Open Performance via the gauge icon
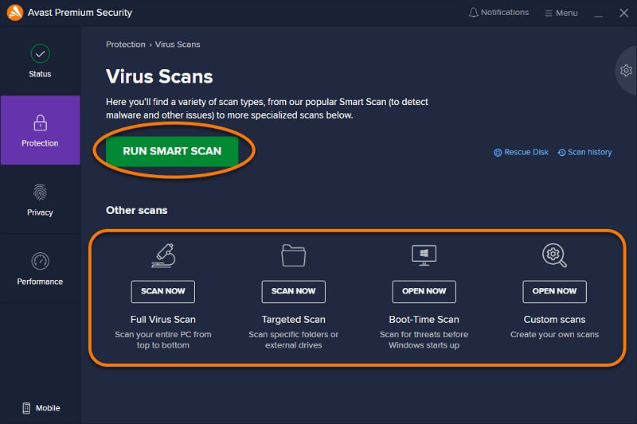 point(41,261)
